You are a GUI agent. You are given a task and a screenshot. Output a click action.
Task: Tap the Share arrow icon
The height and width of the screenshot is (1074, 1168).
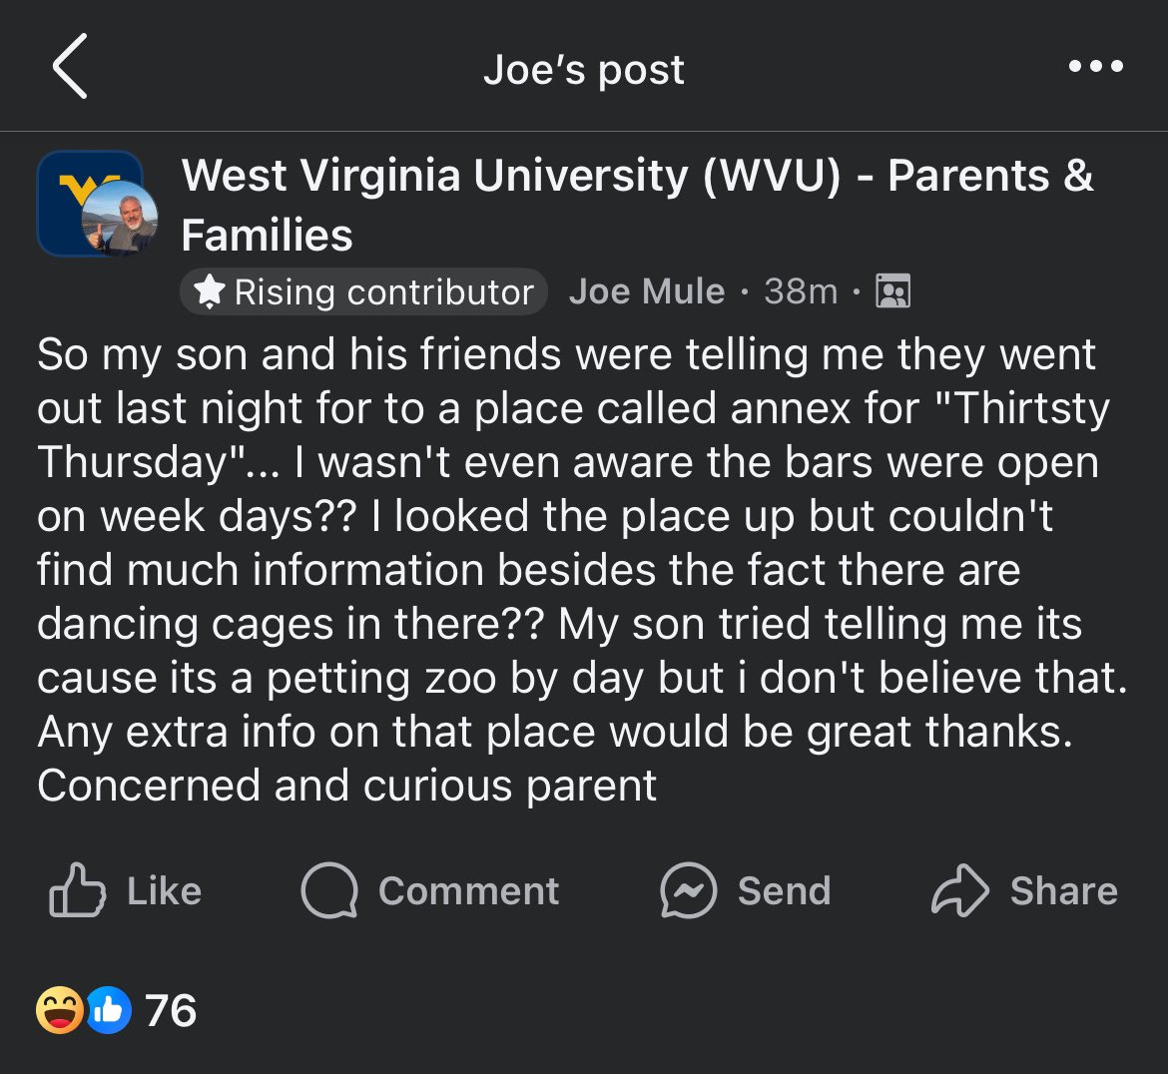(958, 890)
